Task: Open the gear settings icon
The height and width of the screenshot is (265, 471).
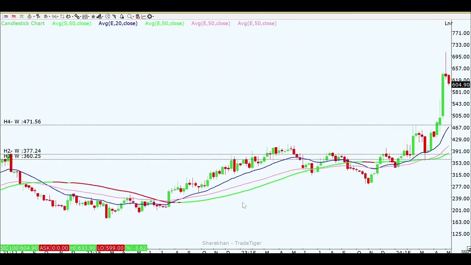Action: tap(150, 16)
